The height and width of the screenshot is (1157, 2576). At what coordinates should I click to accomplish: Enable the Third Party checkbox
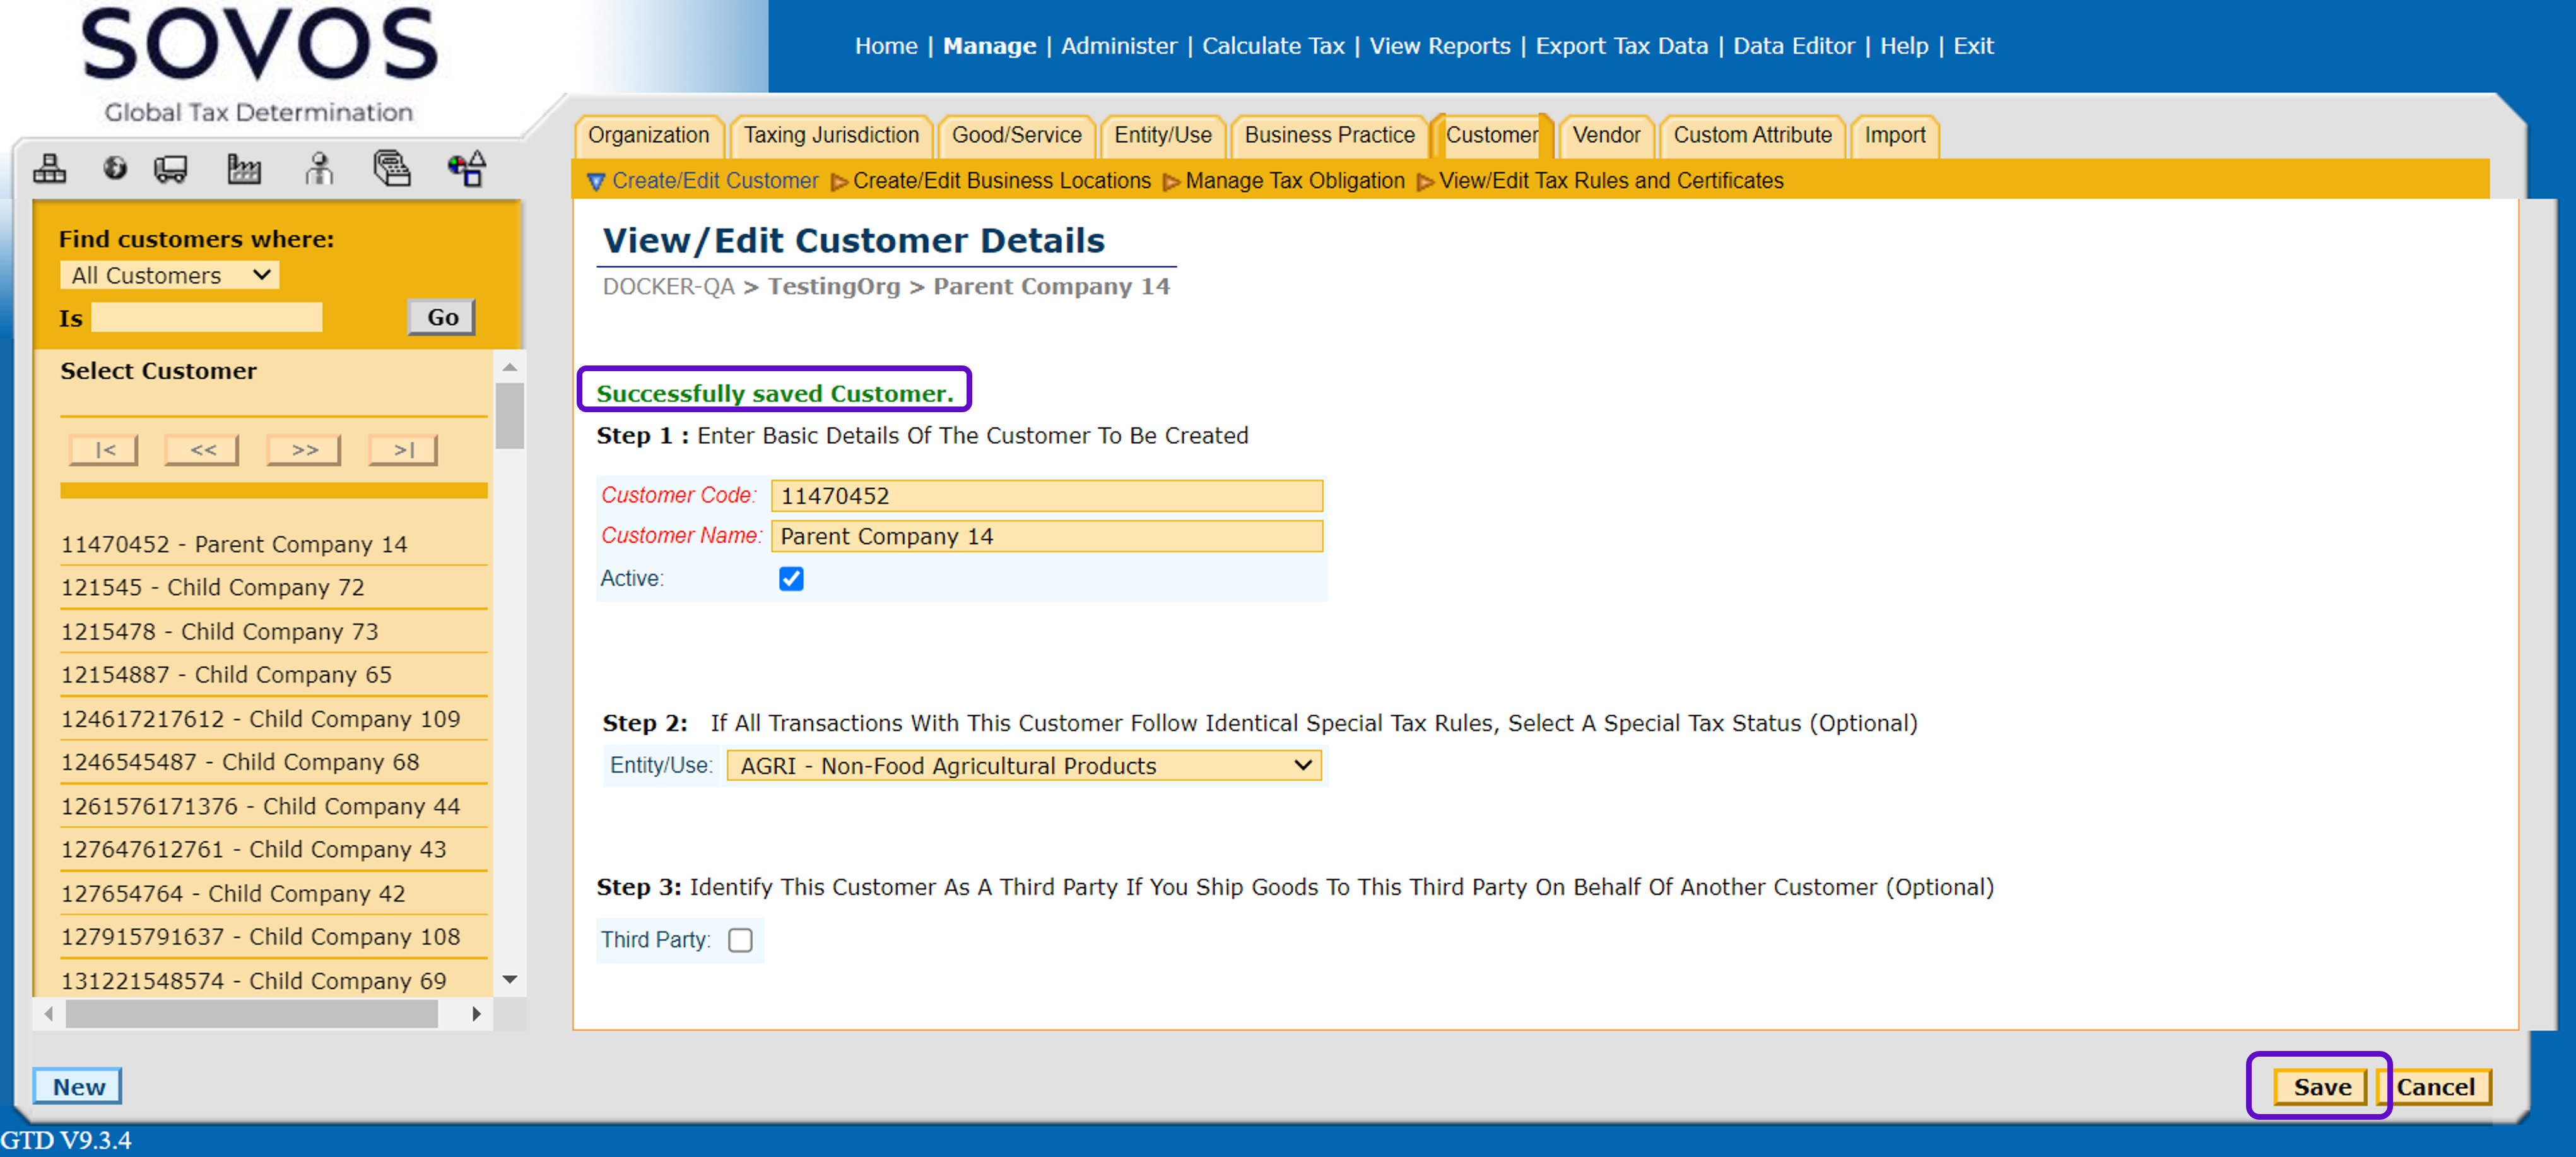click(740, 940)
